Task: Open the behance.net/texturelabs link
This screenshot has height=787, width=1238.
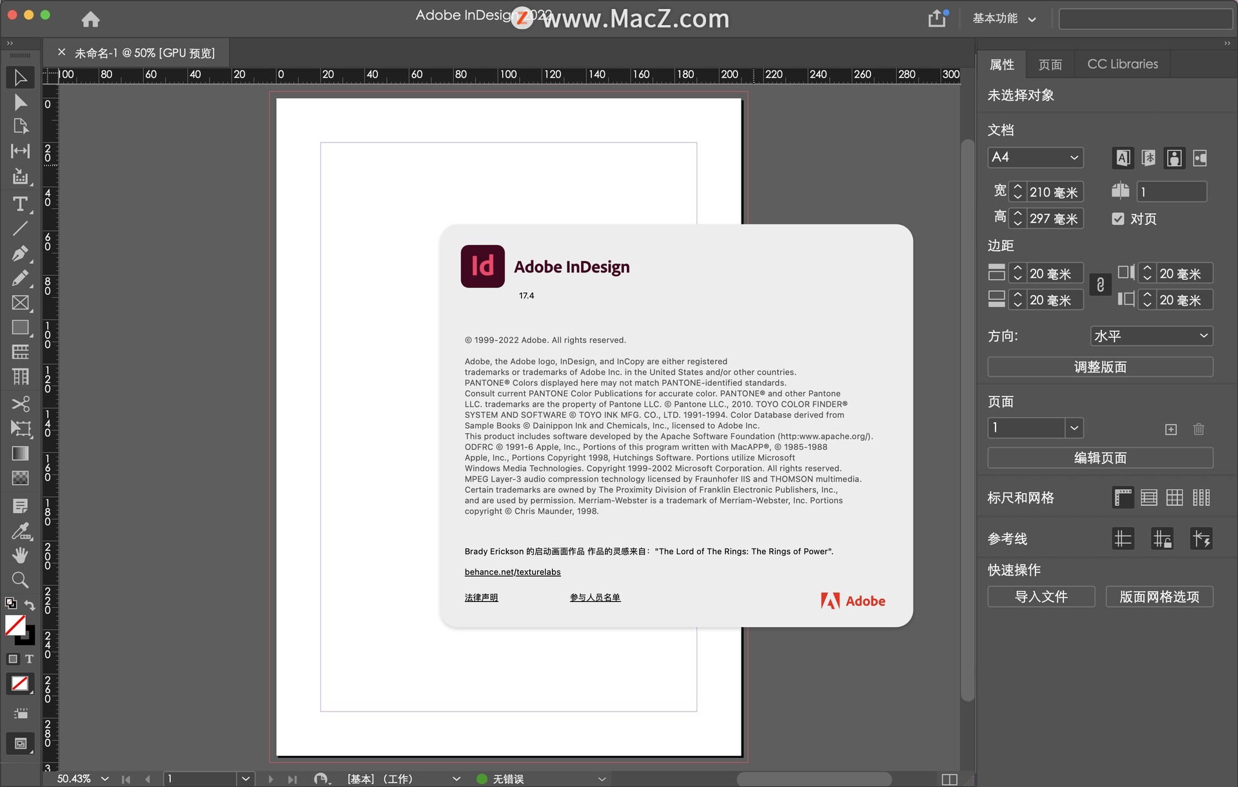Action: [x=513, y=572]
